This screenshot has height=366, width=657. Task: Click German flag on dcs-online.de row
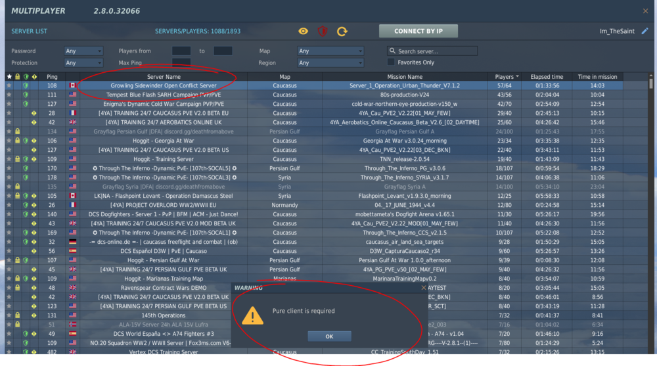tap(72, 242)
